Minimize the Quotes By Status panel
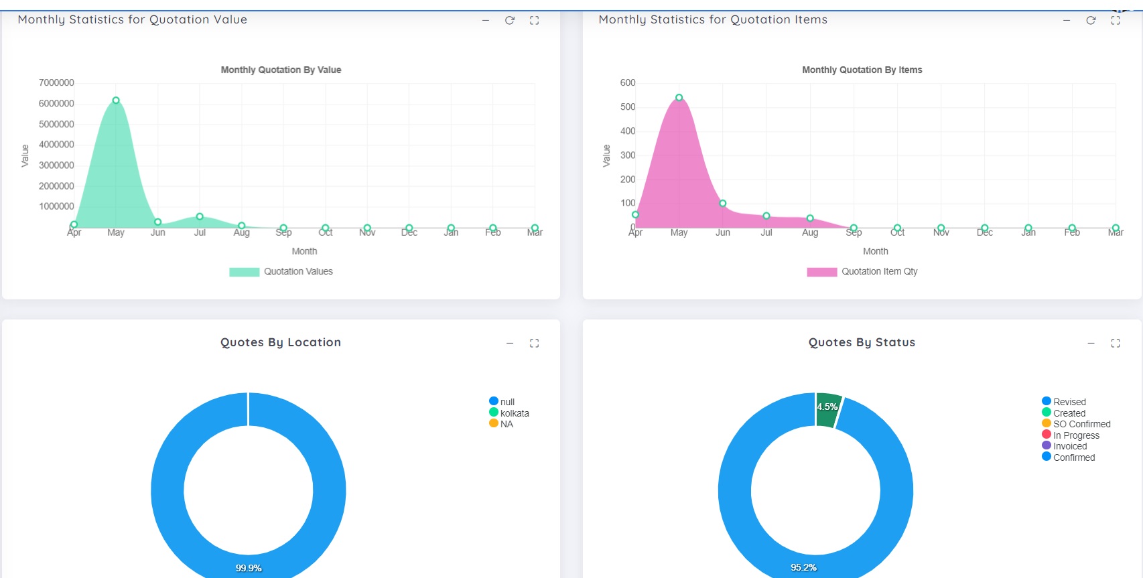 (x=1091, y=343)
